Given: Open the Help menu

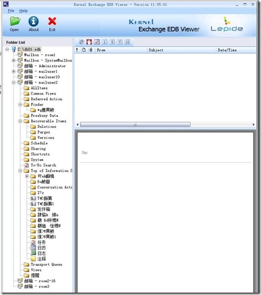Looking at the screenshot, I should 23,11.
